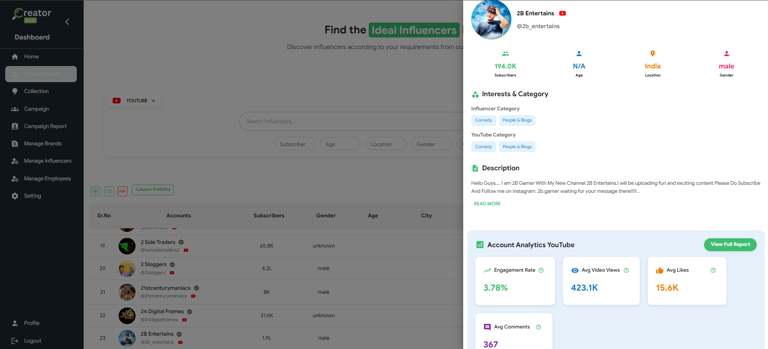Open Manage Influencers in sidebar

(x=47, y=161)
